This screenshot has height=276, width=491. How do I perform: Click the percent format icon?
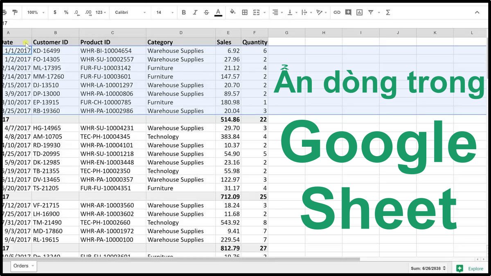tap(66, 12)
